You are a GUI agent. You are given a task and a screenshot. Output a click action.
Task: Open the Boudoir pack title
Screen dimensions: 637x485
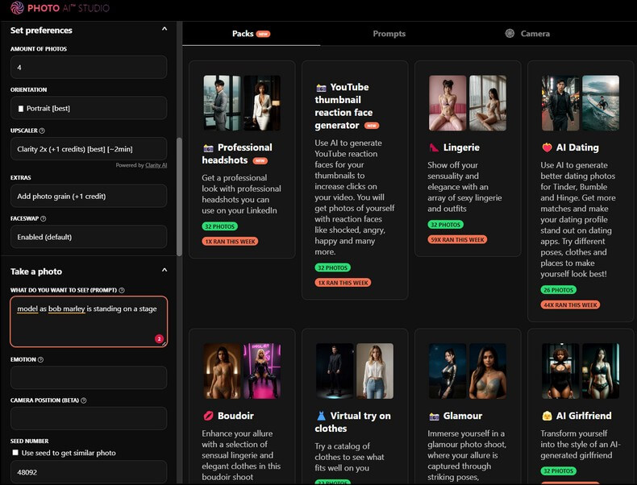(235, 416)
